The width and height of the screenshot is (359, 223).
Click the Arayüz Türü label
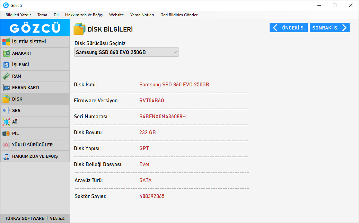coord(89,180)
